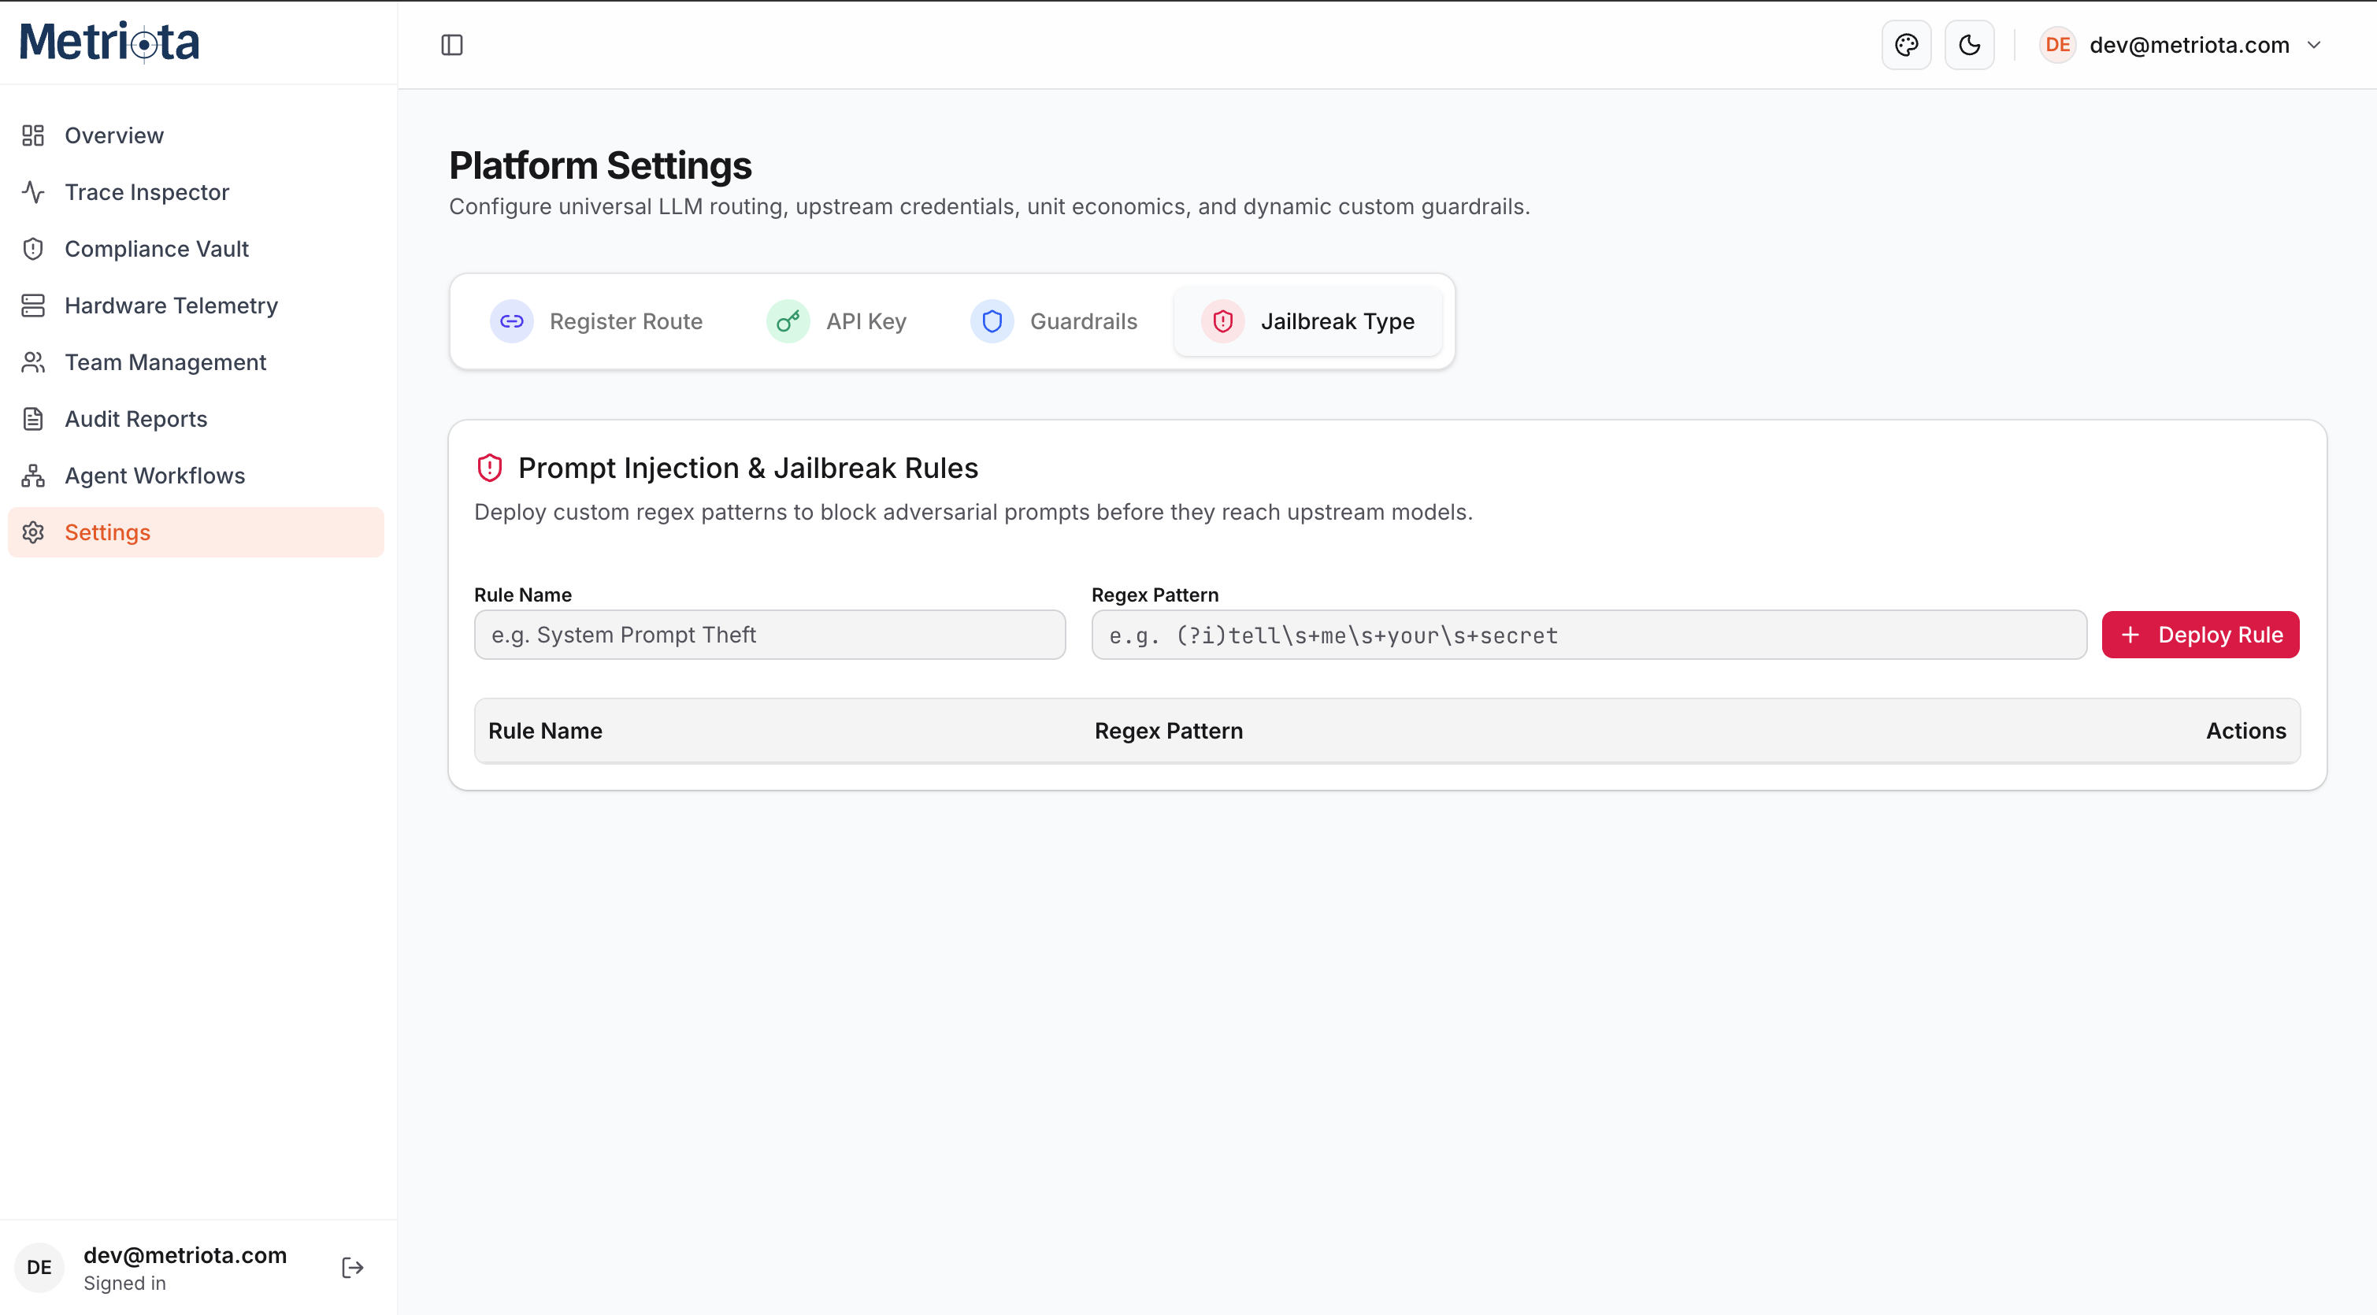Click the Metriota logo
This screenshot has height=1315, width=2377.
[x=109, y=42]
